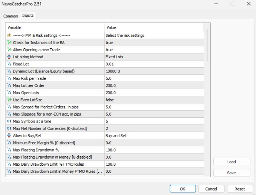This screenshot has width=256, height=195.
Task: Click the ½ icon beside Fixed Lot
Action: 9,64
